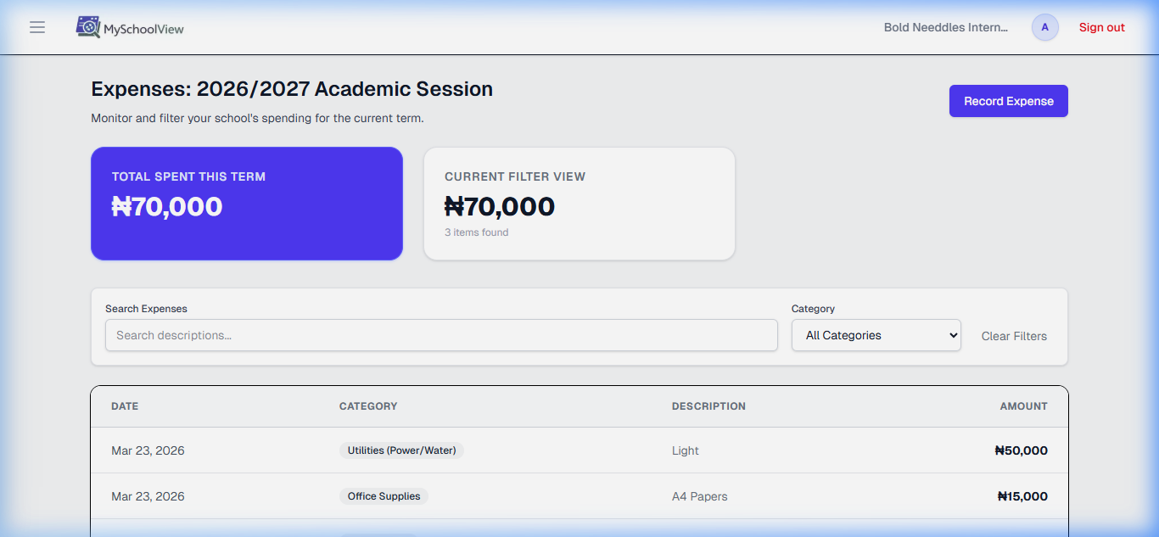The width and height of the screenshot is (1159, 537).
Task: Click the Amount column header
Action: [1023, 406]
